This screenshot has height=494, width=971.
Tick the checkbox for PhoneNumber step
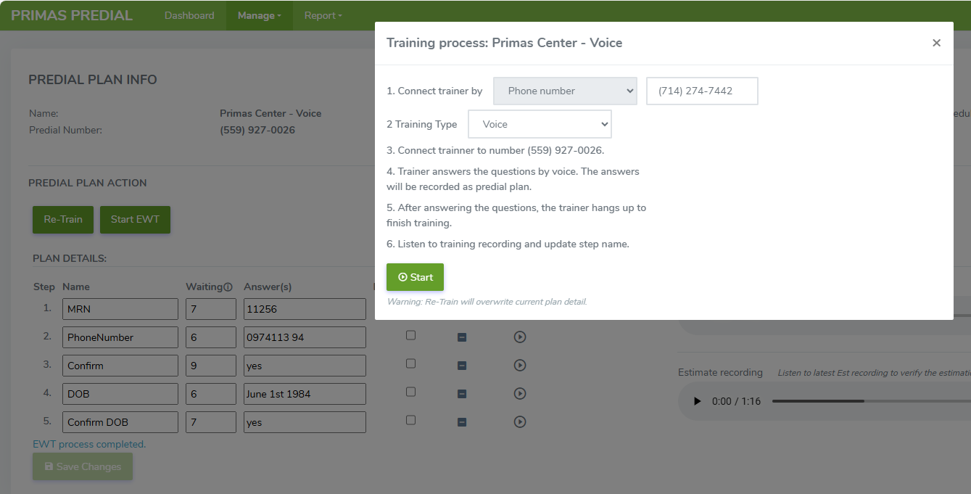click(x=411, y=335)
